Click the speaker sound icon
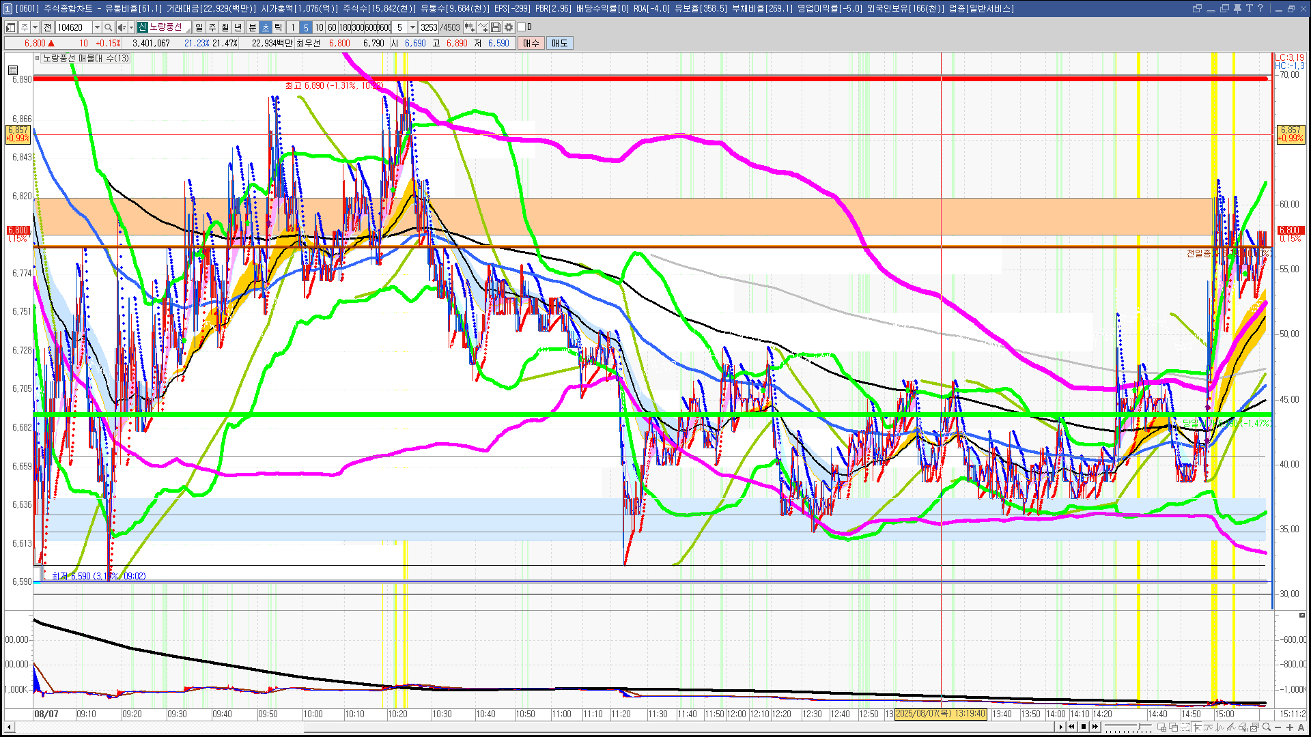The height and width of the screenshot is (737, 1311). tap(121, 27)
